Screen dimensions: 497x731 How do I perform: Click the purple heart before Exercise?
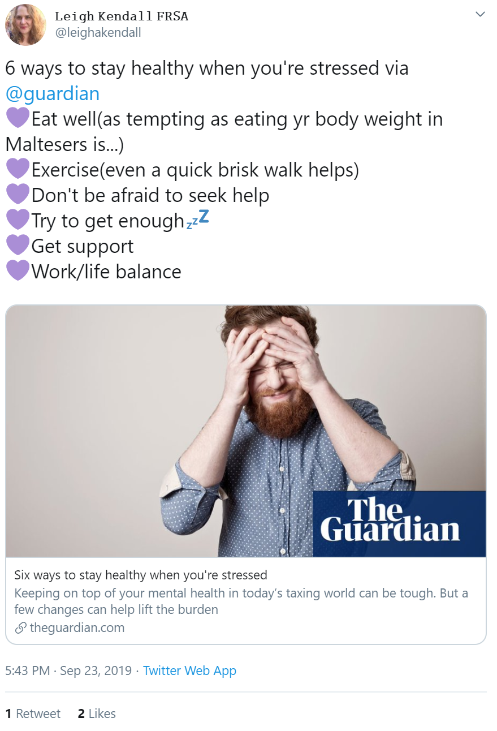click(x=18, y=170)
